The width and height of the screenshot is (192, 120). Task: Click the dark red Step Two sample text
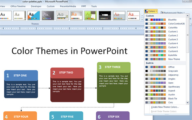coord(67,87)
